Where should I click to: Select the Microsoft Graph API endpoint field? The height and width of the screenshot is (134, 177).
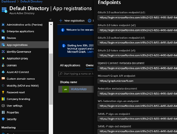click(137, 81)
